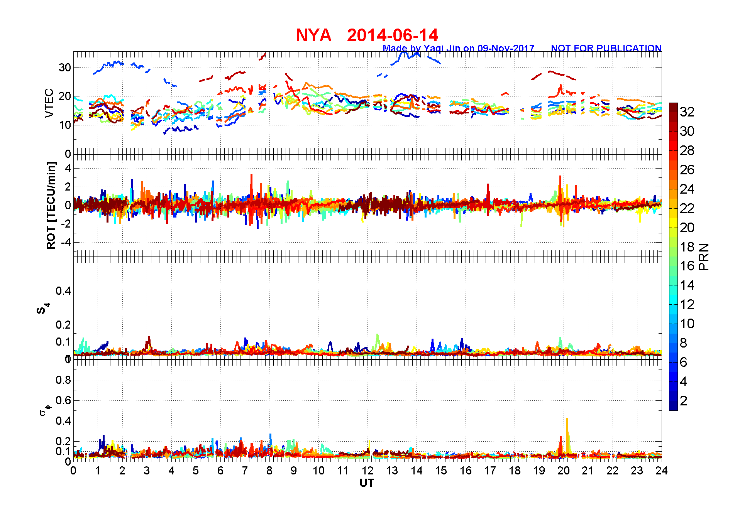The height and width of the screenshot is (513, 735).
Task: Click the VTEC axis tick "20"
Action: [x=65, y=96]
